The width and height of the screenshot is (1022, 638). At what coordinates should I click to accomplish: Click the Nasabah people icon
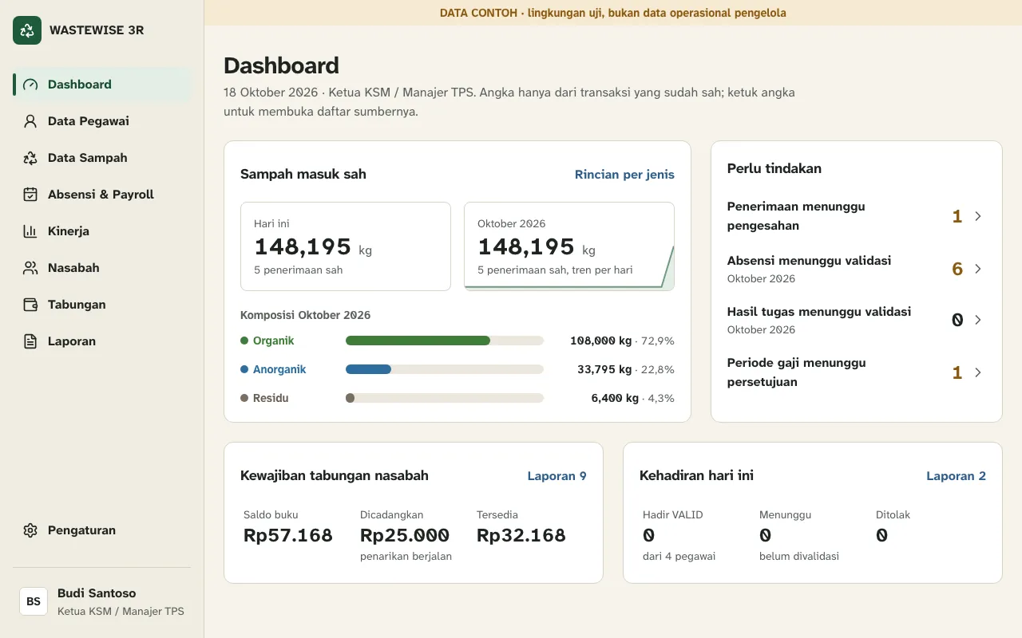[30, 268]
